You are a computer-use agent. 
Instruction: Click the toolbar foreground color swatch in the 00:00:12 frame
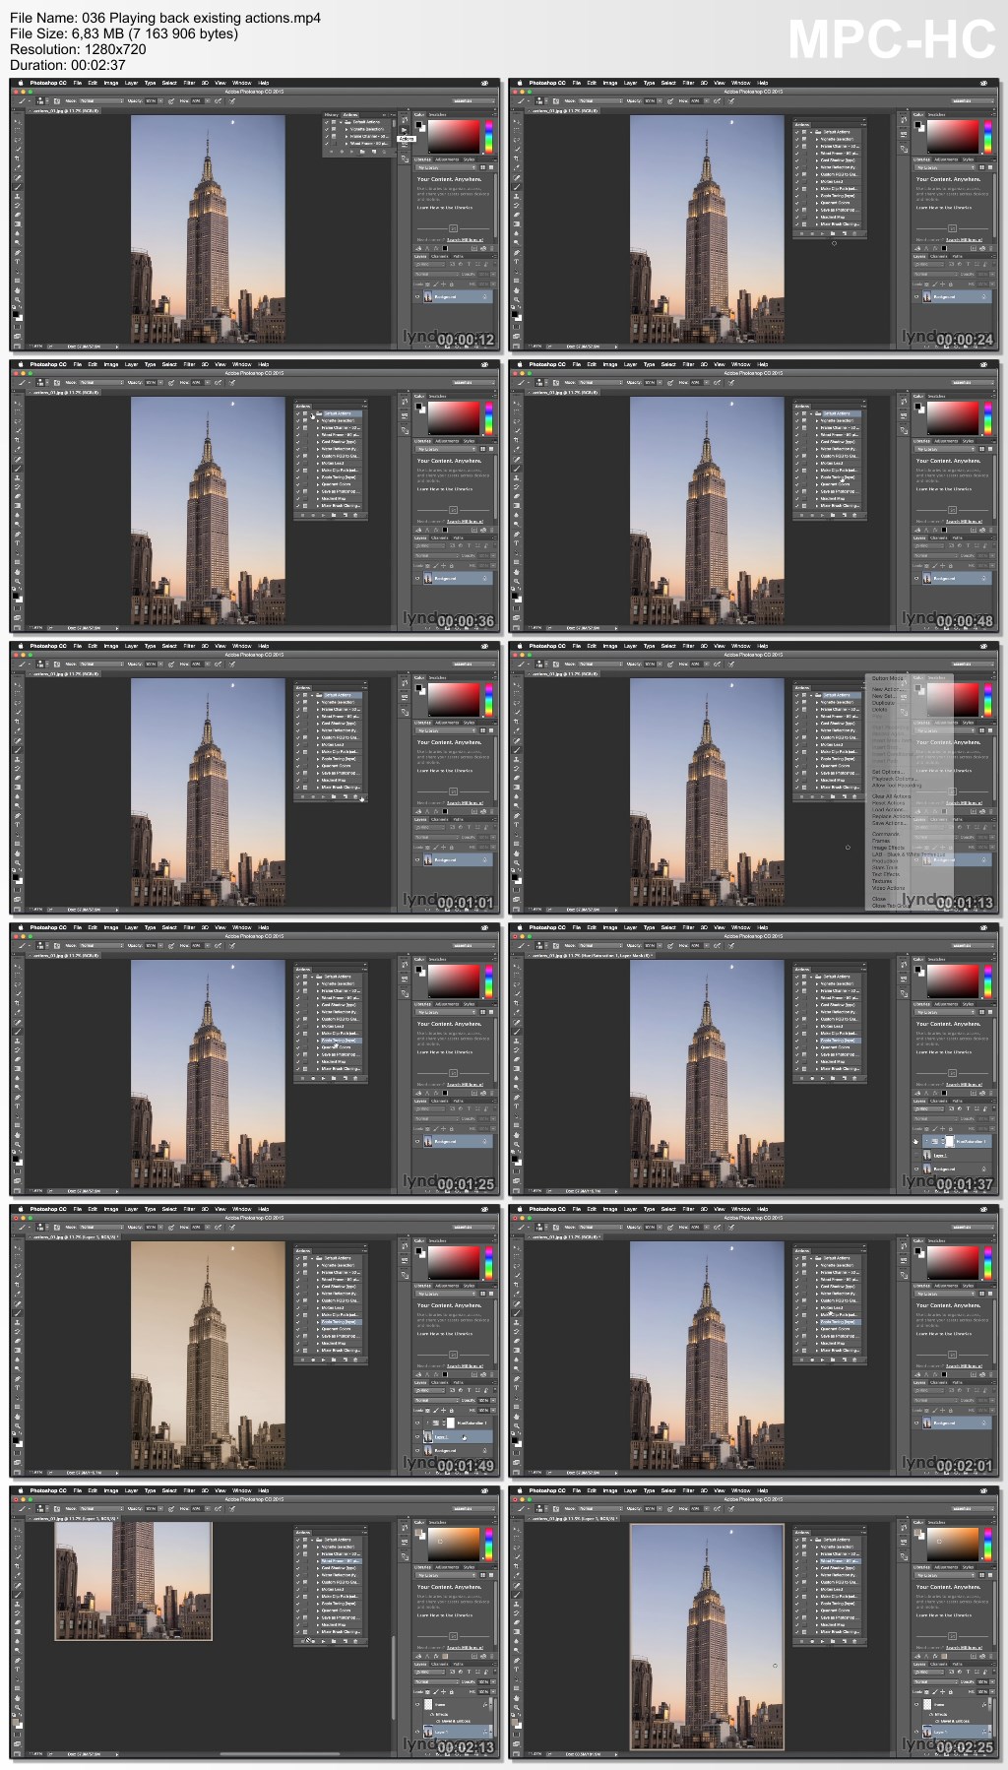(x=15, y=314)
